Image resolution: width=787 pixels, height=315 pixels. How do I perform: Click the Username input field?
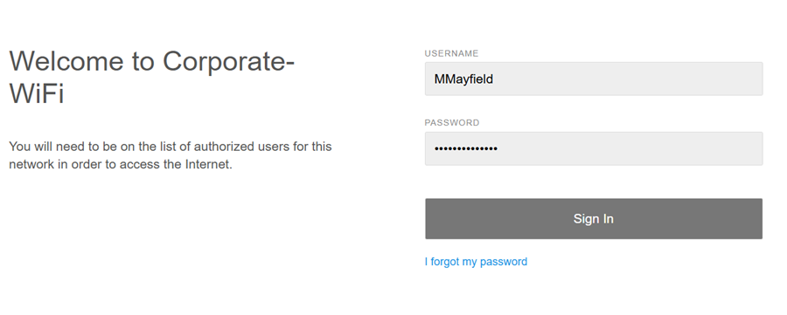tap(594, 79)
